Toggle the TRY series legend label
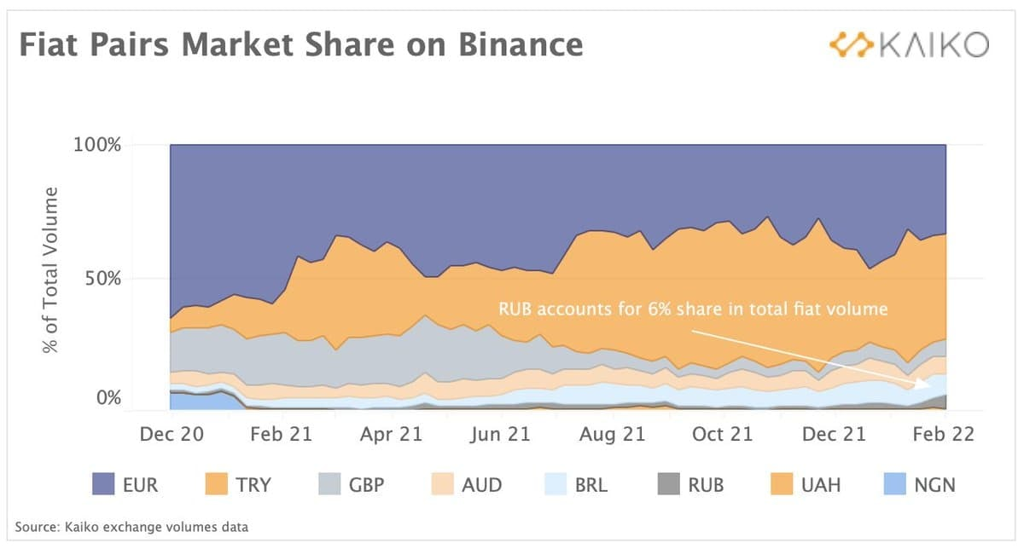This screenshot has width=1024, height=549. click(x=253, y=485)
